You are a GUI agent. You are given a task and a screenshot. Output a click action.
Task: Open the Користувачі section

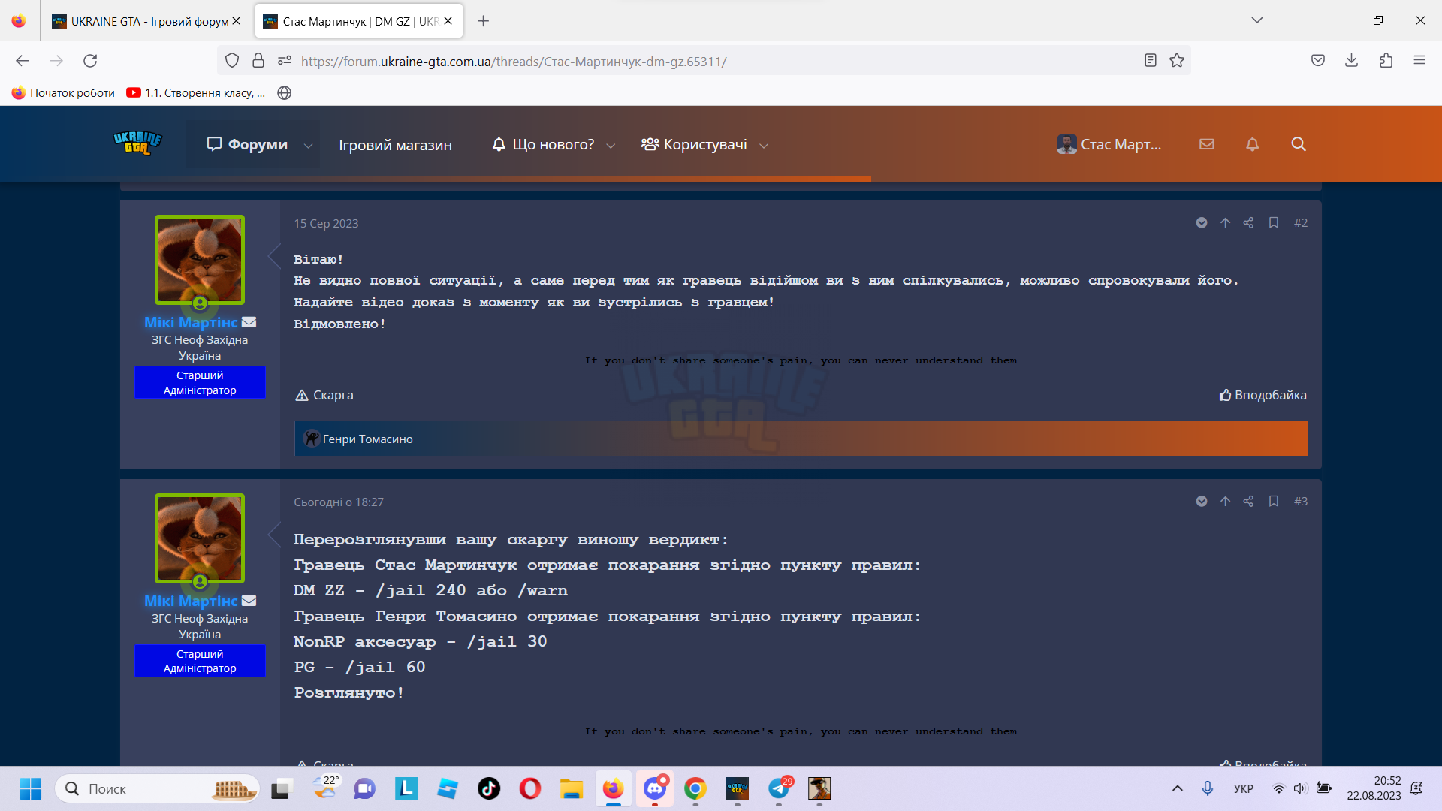tap(694, 144)
